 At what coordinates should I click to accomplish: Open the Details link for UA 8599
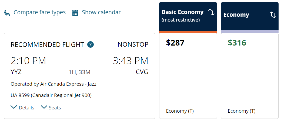26,108
